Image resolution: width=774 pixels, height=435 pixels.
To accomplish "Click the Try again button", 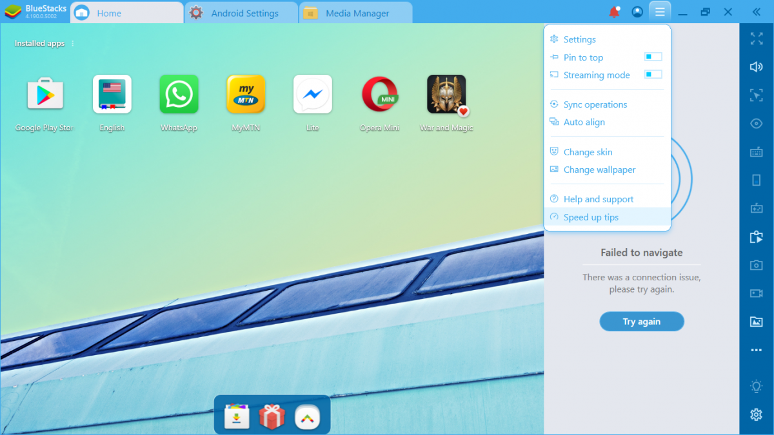I will 641,322.
